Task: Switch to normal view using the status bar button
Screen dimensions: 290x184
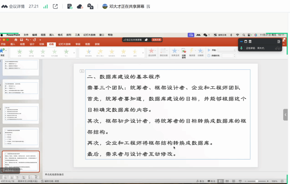Action: pyautogui.click(x=221, y=181)
